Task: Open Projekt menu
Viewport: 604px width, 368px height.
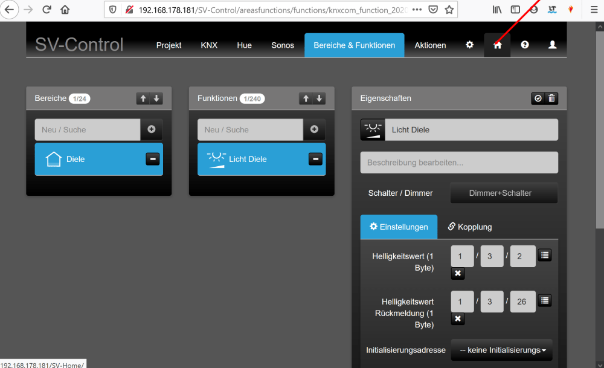Action: point(169,45)
